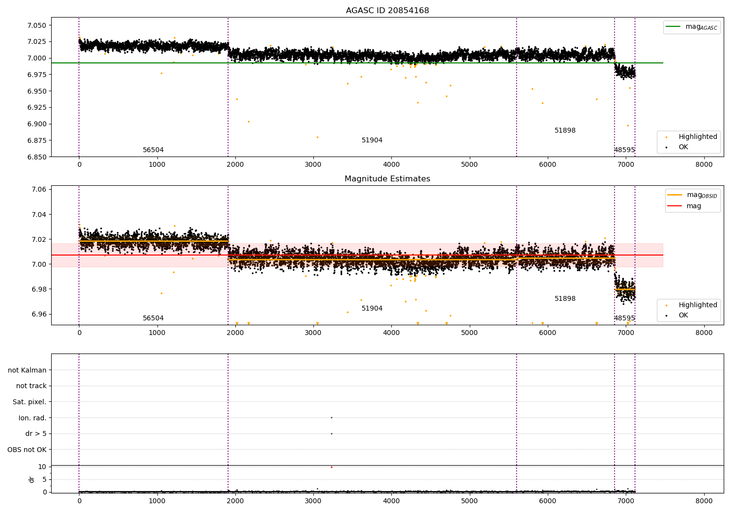Click obsid label 51898 in the top plot
731x512 pixels.
point(565,131)
